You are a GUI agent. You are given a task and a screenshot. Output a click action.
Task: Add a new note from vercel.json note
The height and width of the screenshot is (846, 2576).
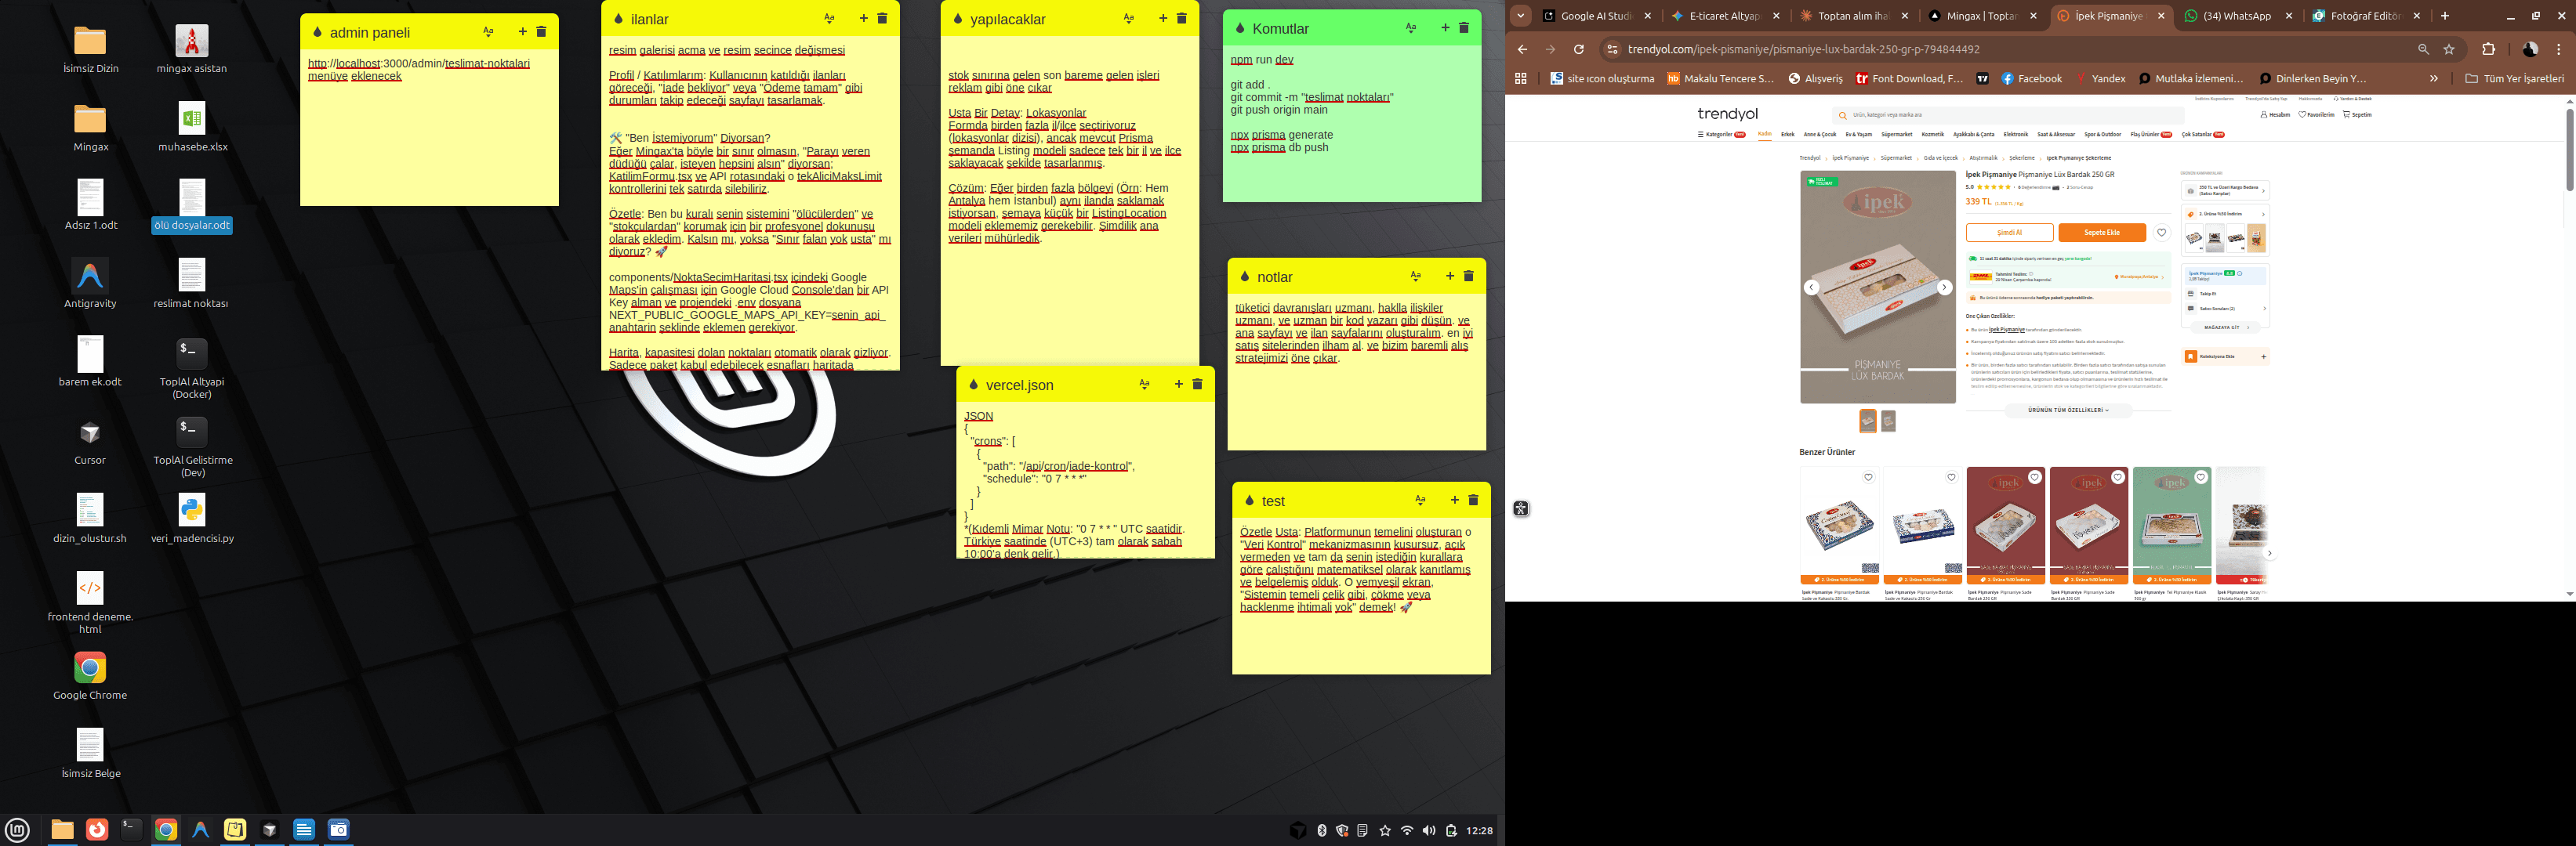1179,384
